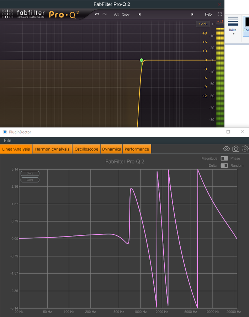Click the PluginDoctor window icon
249x317 pixels.
point(5,132)
